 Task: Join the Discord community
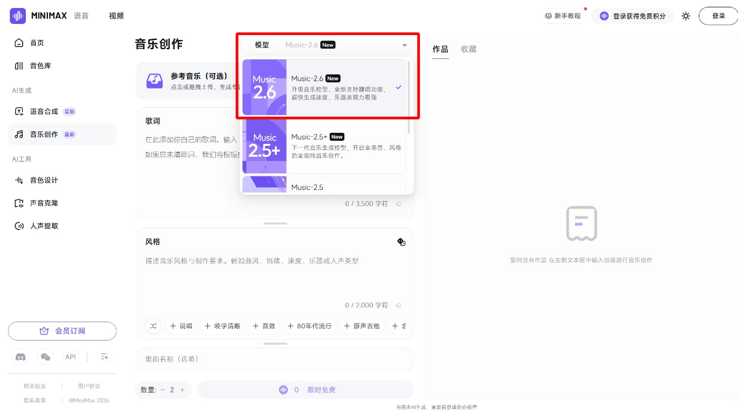click(20, 357)
